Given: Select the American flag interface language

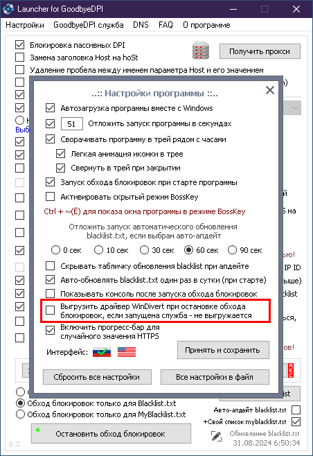Looking at the screenshot, I should pos(127,352).
